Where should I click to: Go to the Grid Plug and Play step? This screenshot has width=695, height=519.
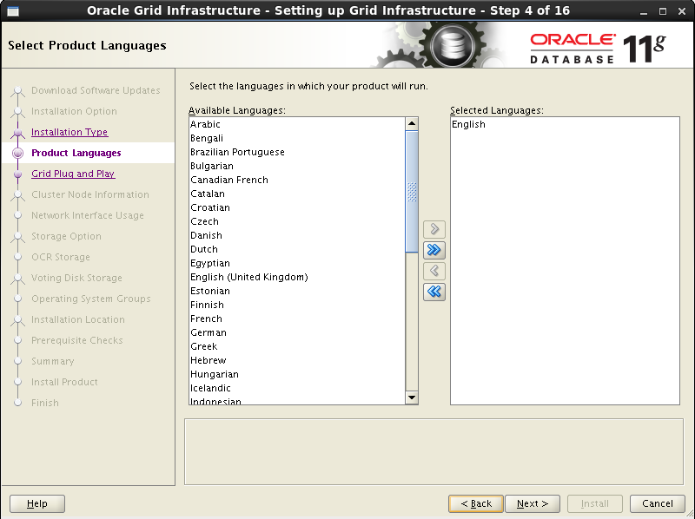(73, 174)
